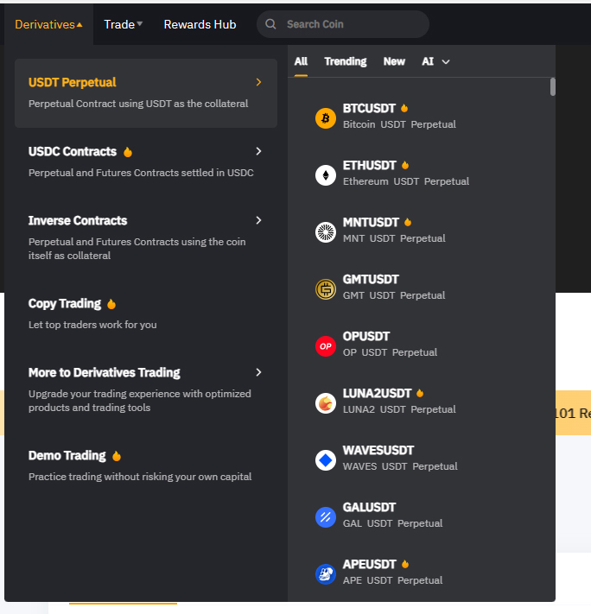Select the All tab
The image size is (591, 614).
click(301, 61)
